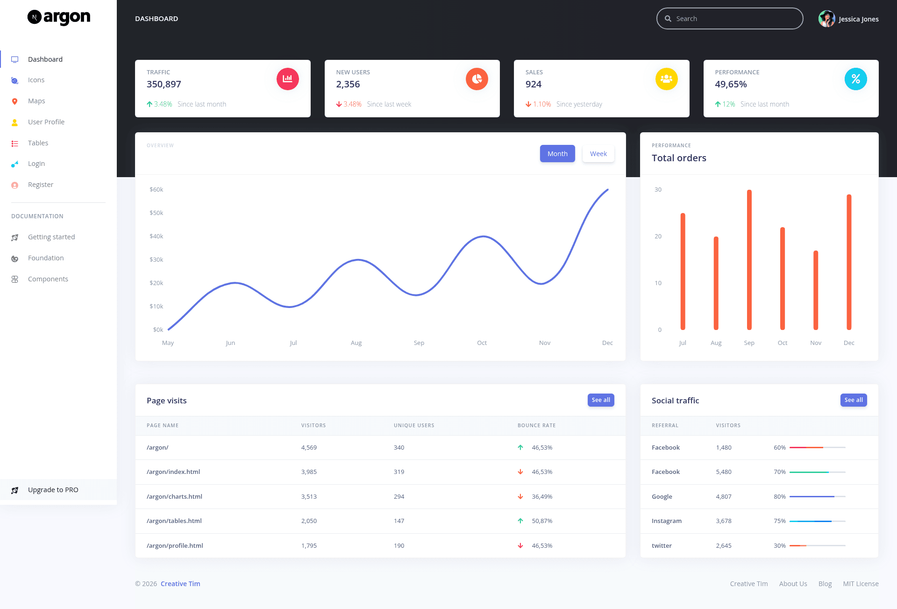Click the /argon/profile.html page name

[175, 545]
